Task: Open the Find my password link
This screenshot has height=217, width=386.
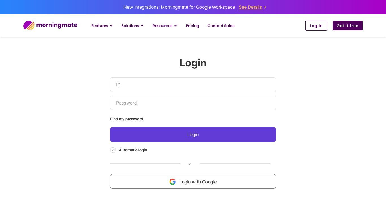Action: 127,119
